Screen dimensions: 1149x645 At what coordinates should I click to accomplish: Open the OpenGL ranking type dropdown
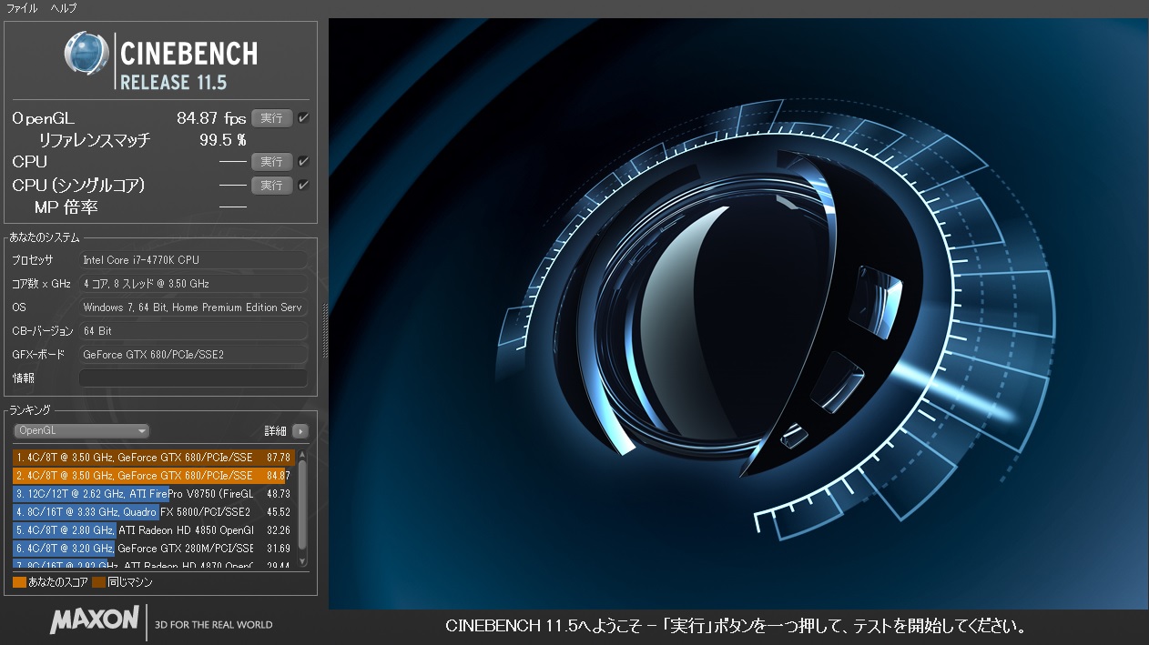[81, 431]
